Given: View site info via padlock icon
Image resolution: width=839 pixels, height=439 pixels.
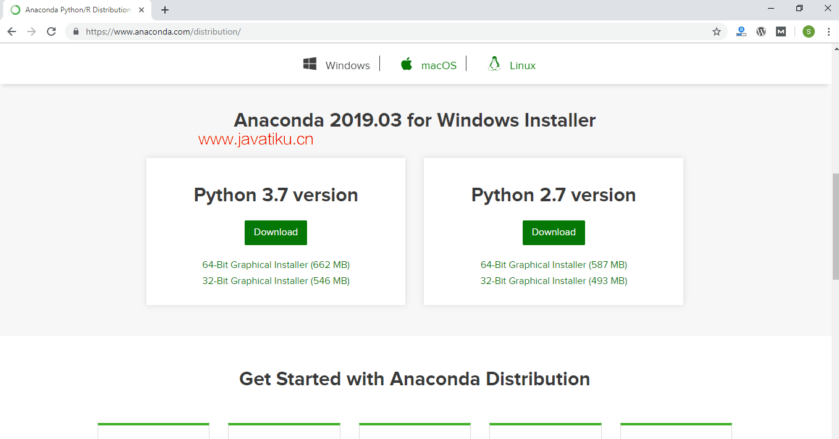Looking at the screenshot, I should pos(76,31).
